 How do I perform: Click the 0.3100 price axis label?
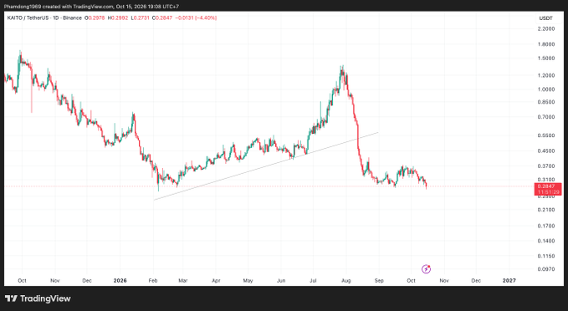click(546, 180)
